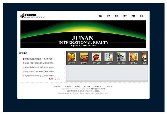167x115 pixels.
Task: Select the 武夷绿洲 balustrade thumbnail
Action: click(109, 57)
